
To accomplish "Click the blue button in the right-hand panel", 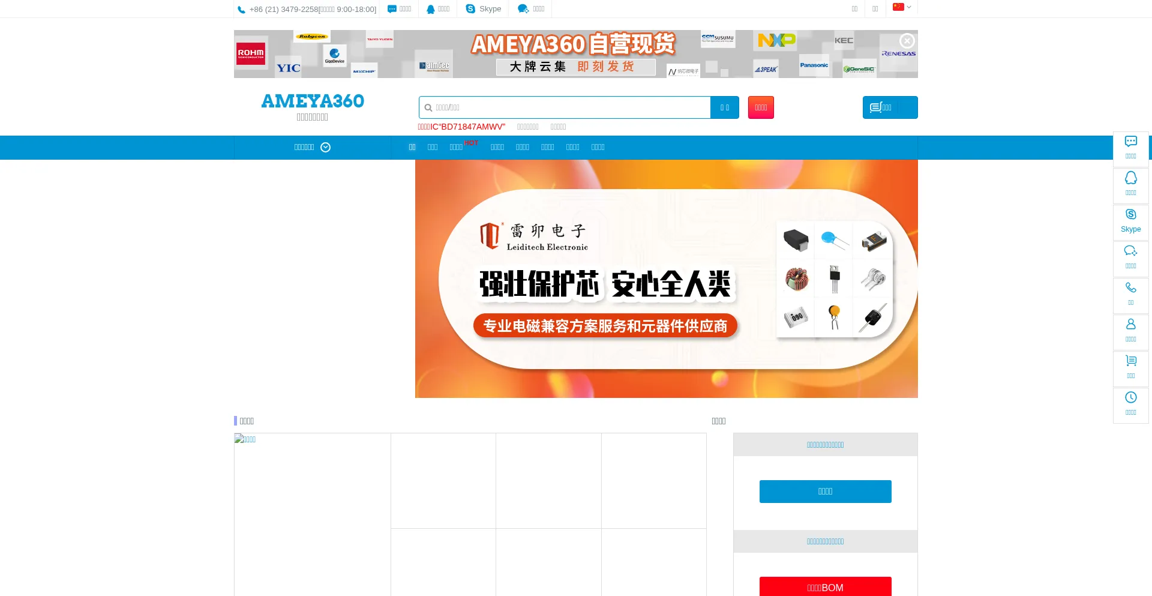I will 825,492.
